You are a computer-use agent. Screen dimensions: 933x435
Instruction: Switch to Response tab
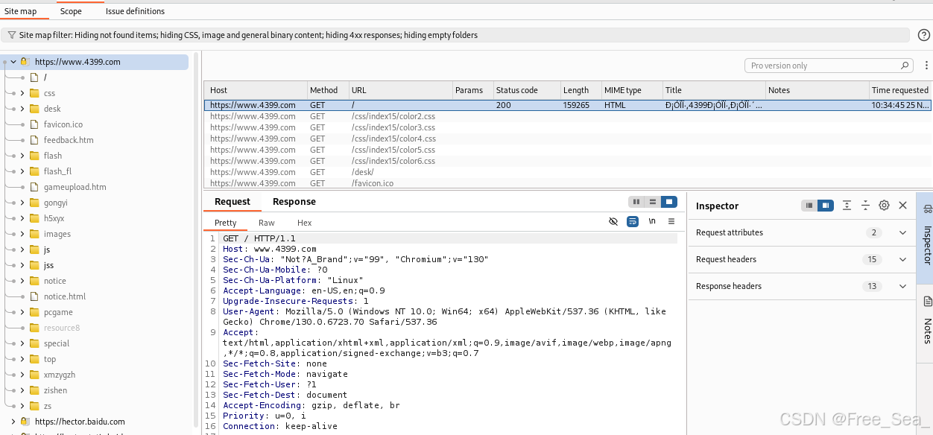pos(294,202)
